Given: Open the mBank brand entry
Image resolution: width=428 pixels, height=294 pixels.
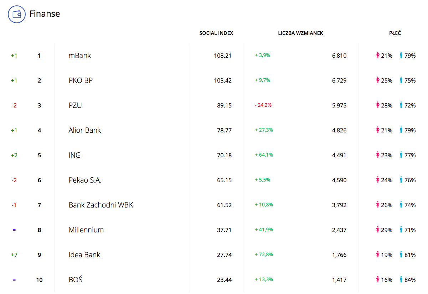Looking at the screenshot, I should [80, 56].
